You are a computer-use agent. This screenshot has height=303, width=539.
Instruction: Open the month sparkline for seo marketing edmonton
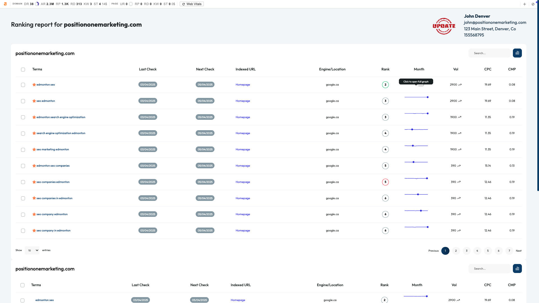click(x=416, y=146)
